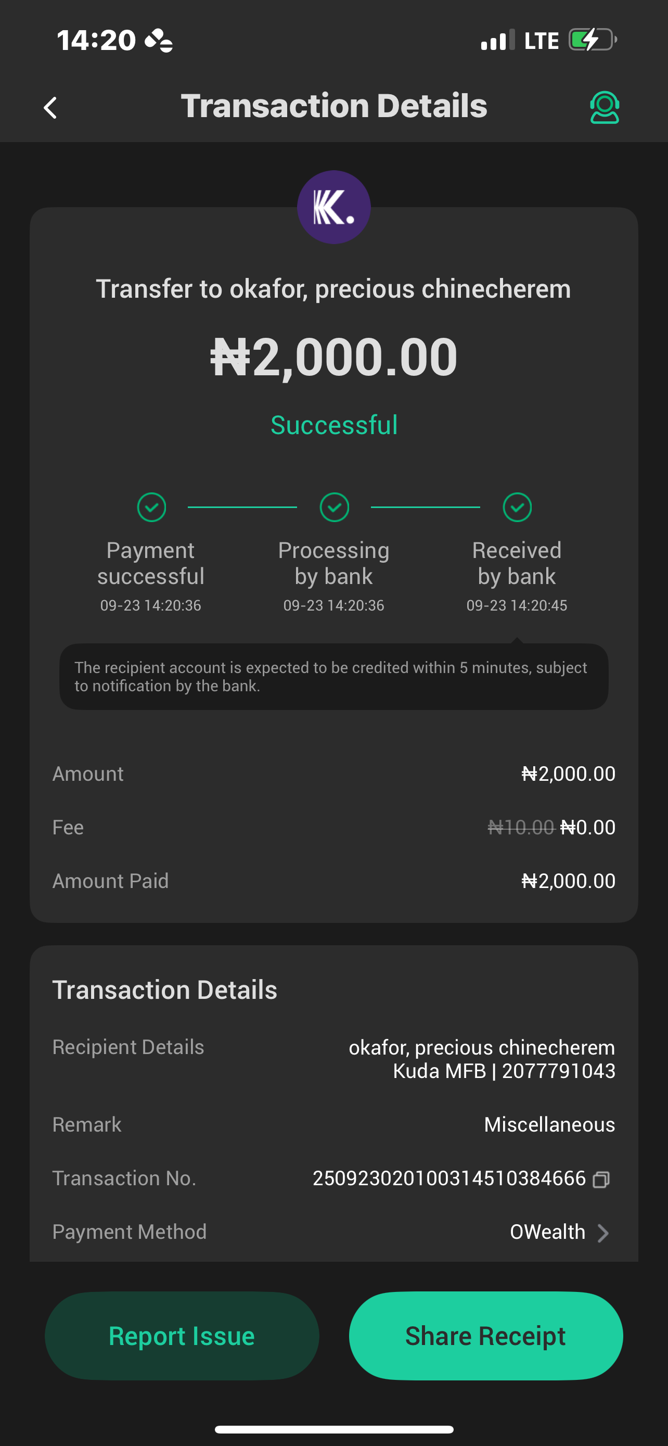668x1446 pixels.
Task: Tap the recipient credited notice tooltip
Action: [333, 676]
